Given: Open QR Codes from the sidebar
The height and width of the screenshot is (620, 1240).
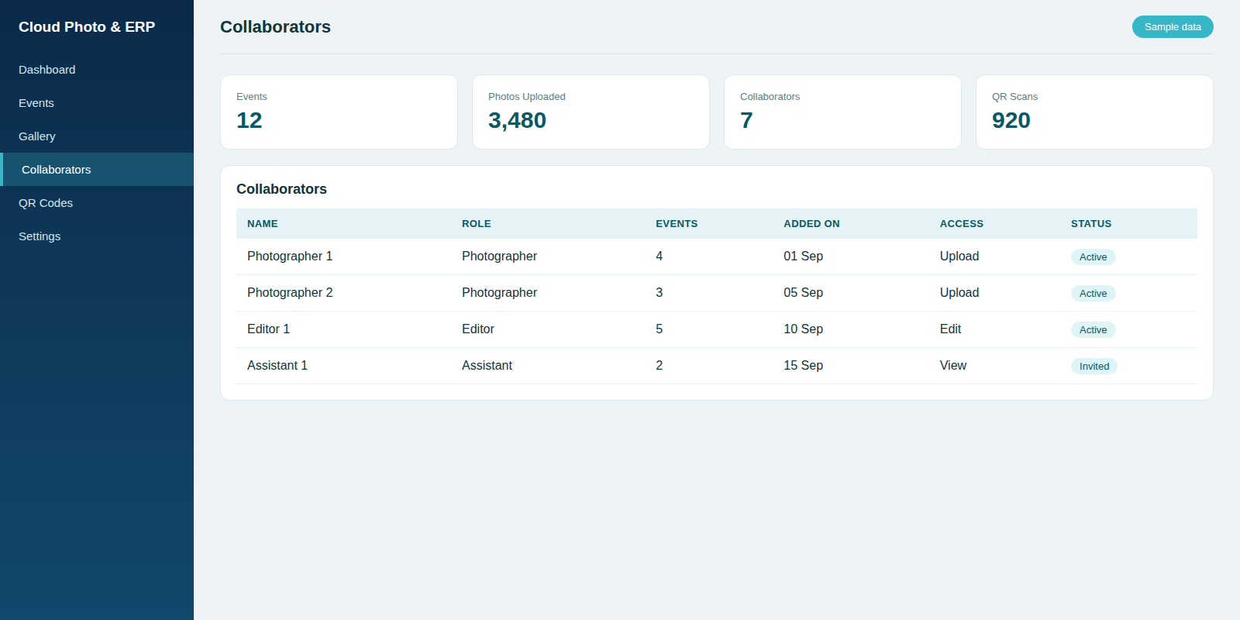Looking at the screenshot, I should [97, 203].
